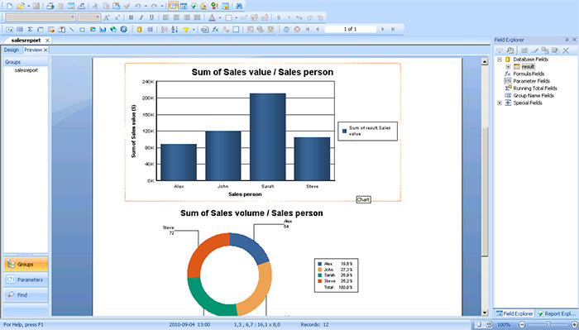
Task: Refresh the report data
Action: click(x=286, y=29)
